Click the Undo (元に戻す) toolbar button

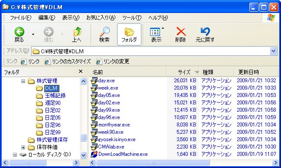point(205,35)
